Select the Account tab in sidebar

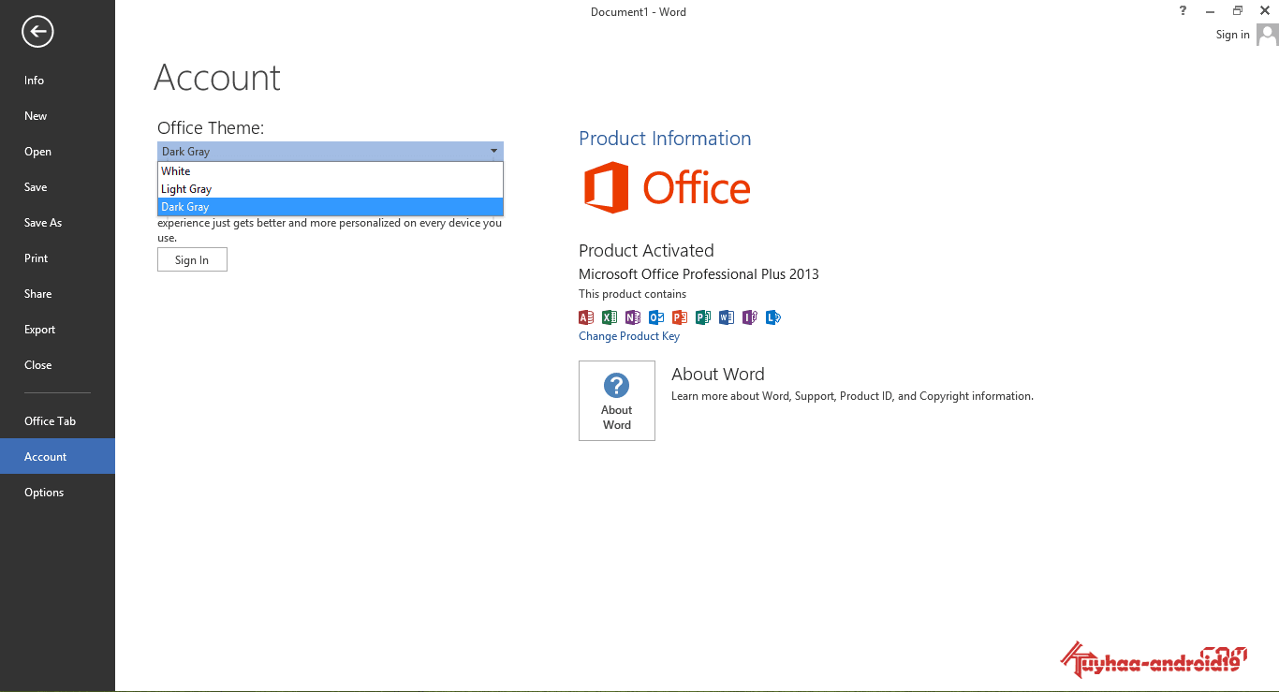[x=57, y=457]
